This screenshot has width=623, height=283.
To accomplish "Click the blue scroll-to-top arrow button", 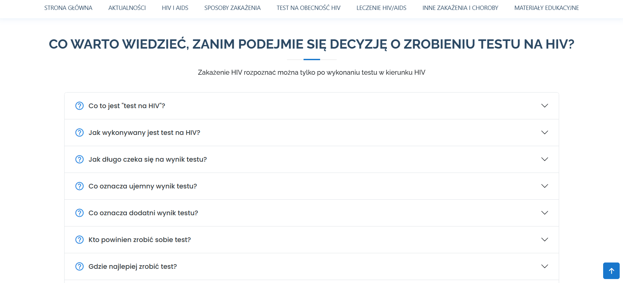I will click(611, 271).
